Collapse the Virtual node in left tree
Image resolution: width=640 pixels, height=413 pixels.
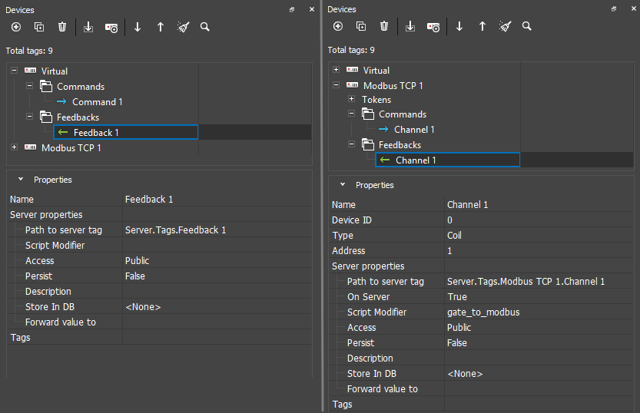click(15, 71)
